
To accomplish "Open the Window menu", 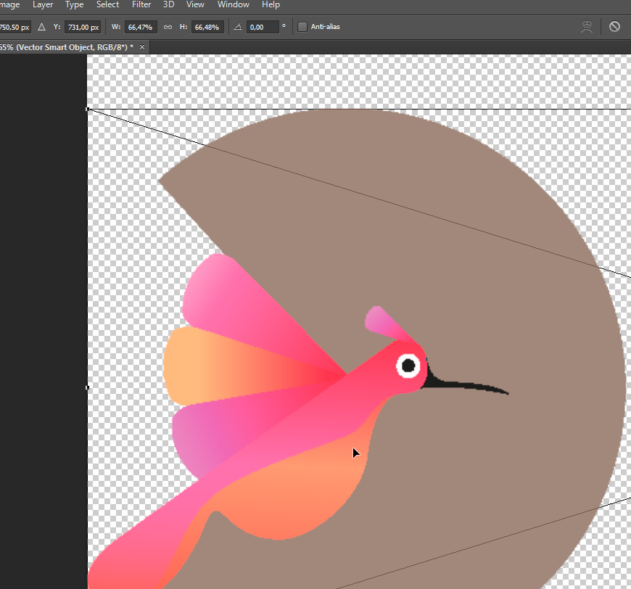I will tap(233, 5).
